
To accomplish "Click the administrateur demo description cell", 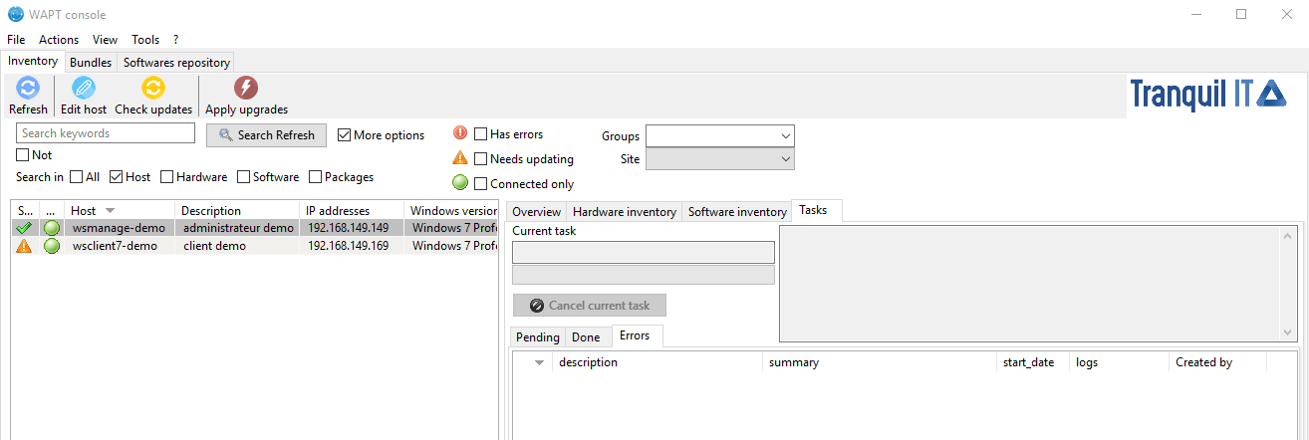I will [238, 228].
